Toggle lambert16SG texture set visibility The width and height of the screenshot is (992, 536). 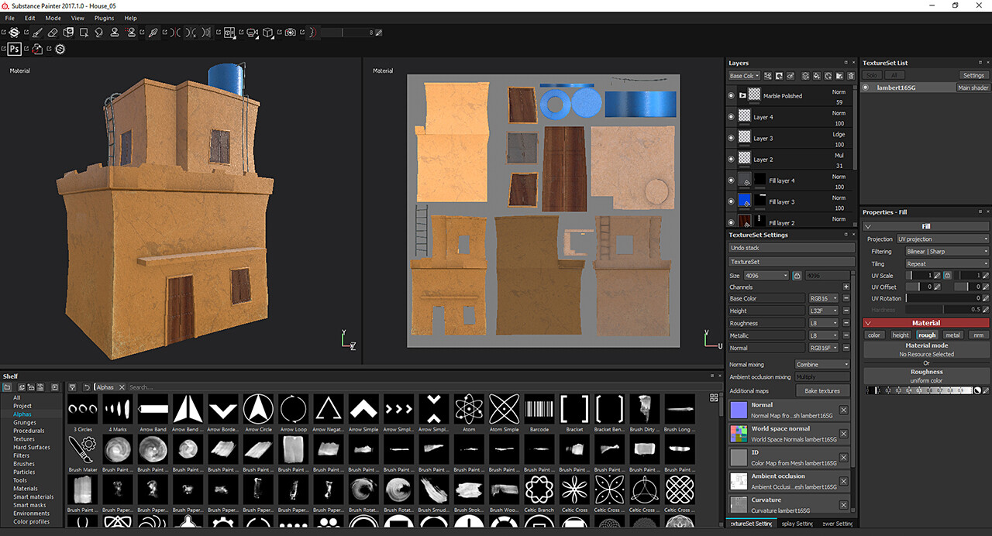866,88
